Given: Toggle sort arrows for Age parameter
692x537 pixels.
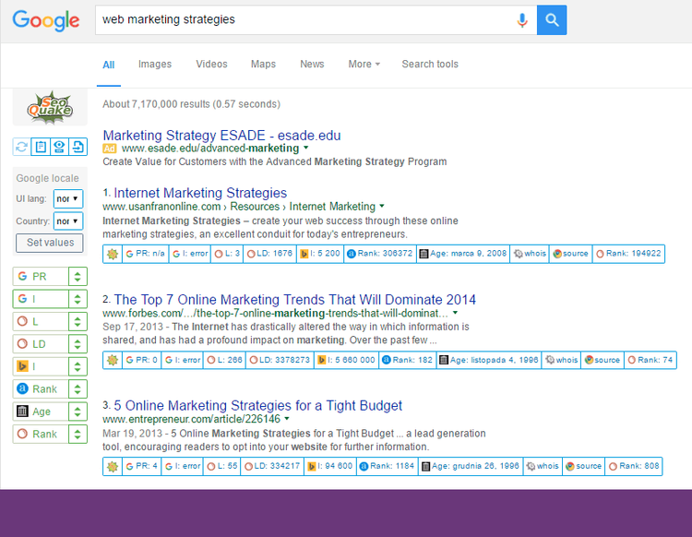Looking at the screenshot, I should [78, 412].
